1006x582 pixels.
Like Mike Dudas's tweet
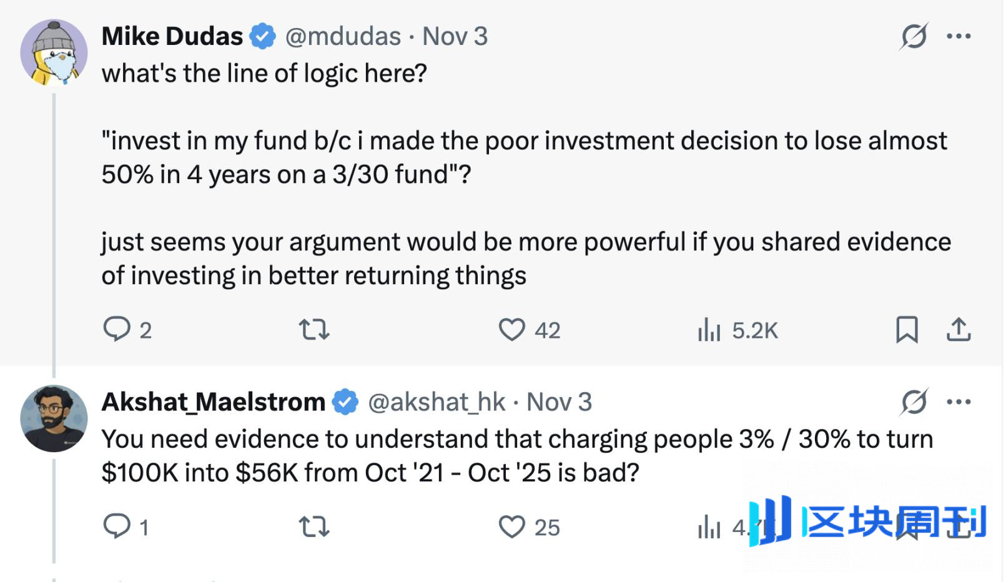[x=511, y=329]
